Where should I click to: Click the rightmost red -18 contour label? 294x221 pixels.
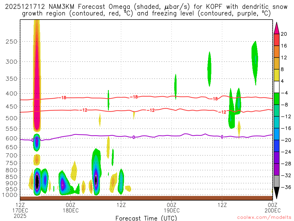(214, 99)
